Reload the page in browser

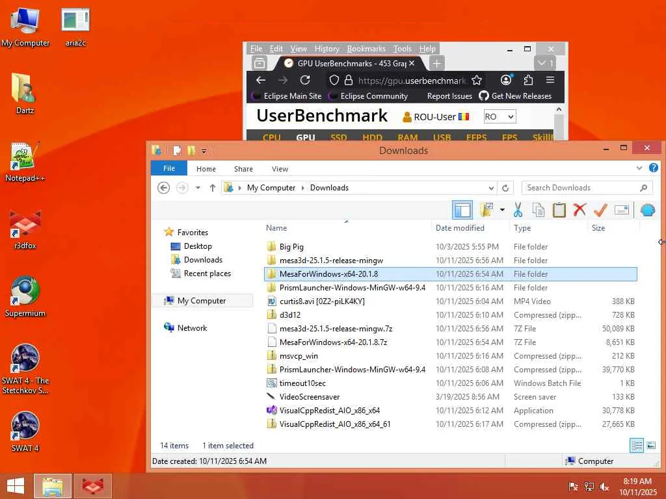[x=305, y=80]
